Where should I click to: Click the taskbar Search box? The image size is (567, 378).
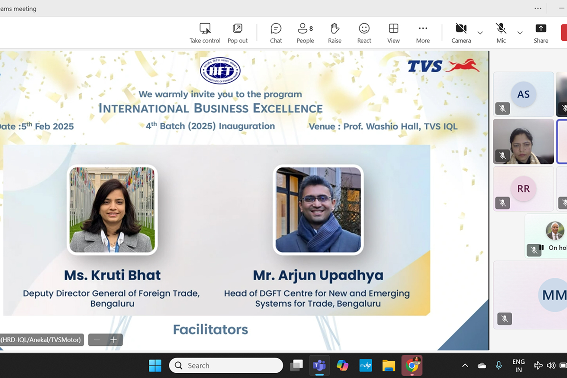point(226,365)
